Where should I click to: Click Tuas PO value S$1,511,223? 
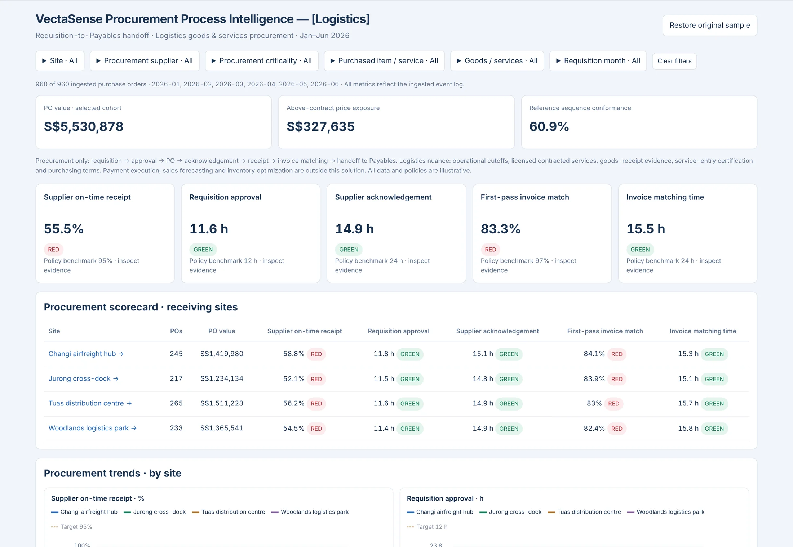[x=222, y=403]
